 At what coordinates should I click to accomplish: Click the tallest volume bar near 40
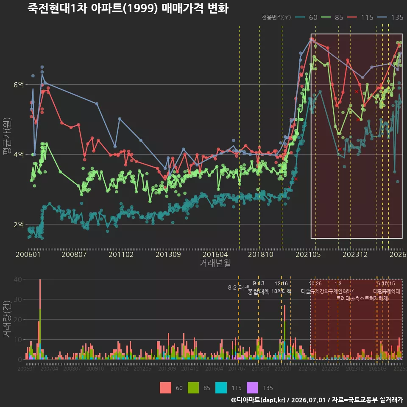point(40,319)
